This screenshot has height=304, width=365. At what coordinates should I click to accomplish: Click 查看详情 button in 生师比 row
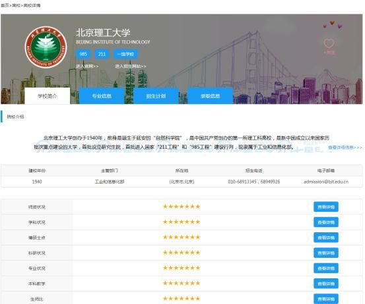click(326, 299)
